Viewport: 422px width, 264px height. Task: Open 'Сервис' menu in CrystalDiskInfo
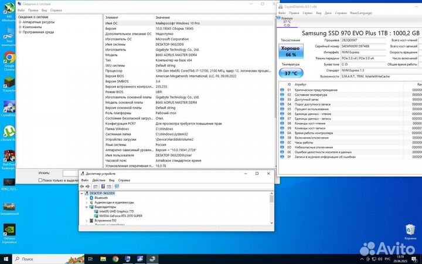[x=307, y=13]
